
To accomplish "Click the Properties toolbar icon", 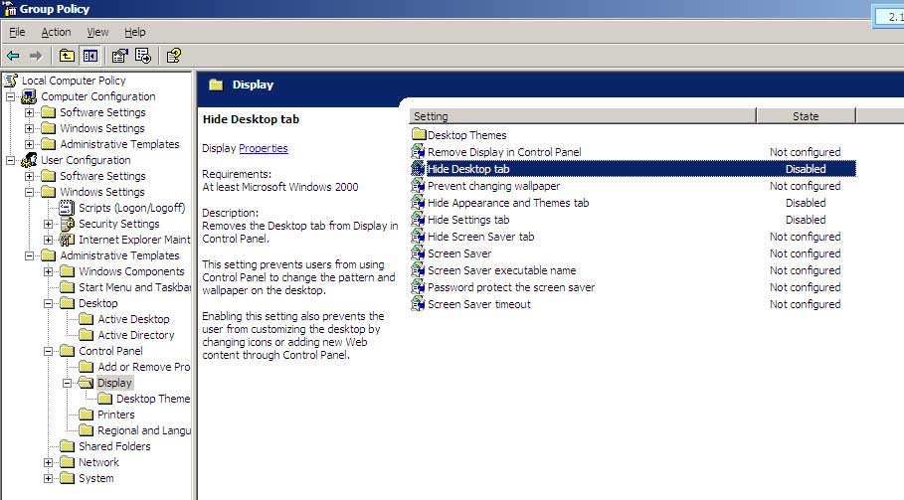I will [x=119, y=56].
